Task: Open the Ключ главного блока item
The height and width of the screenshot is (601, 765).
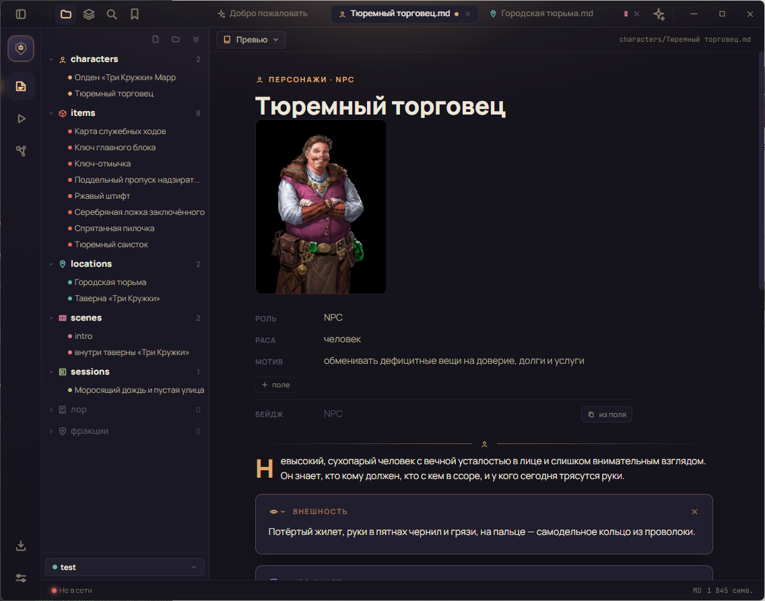Action: click(115, 148)
